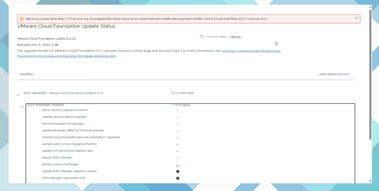
Task: Open VIEW UPDATE ACTIVITY
Action: (334, 74)
